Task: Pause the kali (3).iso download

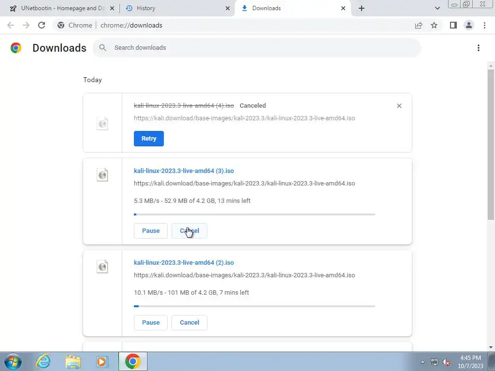Action: (x=151, y=230)
